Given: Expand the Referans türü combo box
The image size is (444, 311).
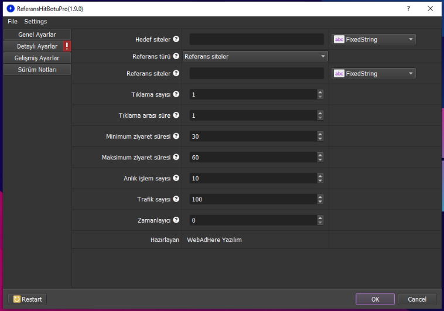Looking at the screenshot, I should coord(255,57).
